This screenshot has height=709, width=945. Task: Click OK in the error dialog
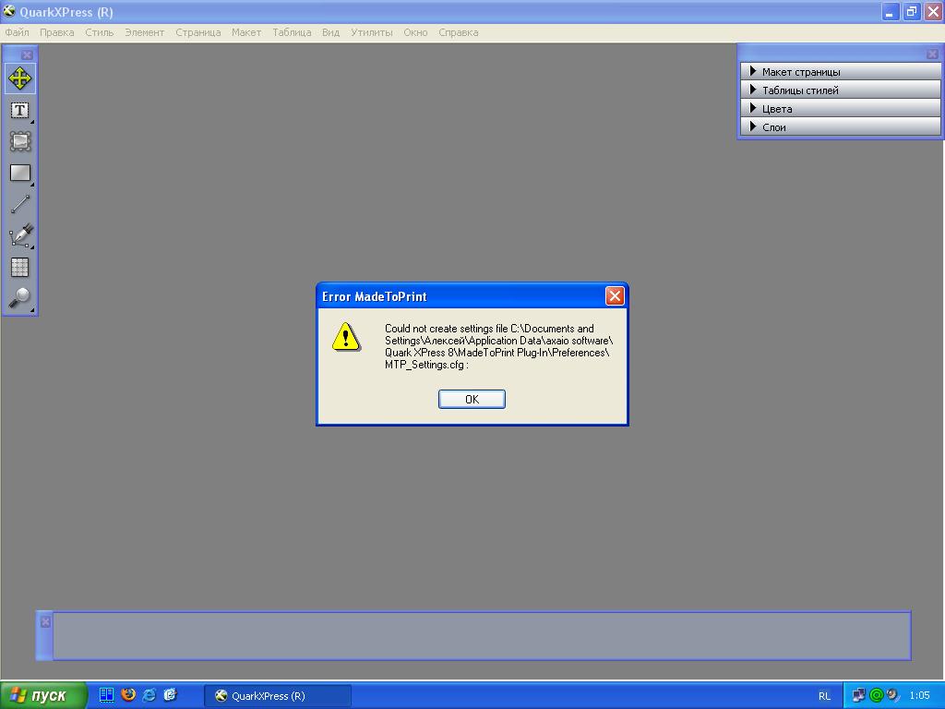472,399
